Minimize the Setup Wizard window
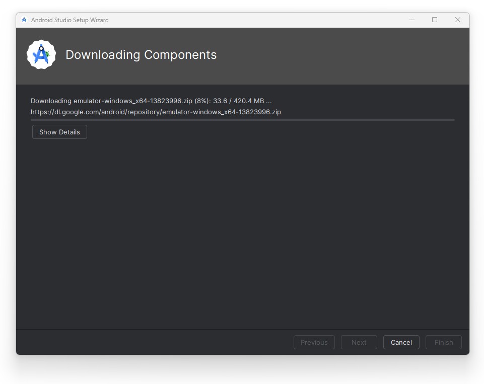Screen dimensions: 484x384 click(412, 20)
